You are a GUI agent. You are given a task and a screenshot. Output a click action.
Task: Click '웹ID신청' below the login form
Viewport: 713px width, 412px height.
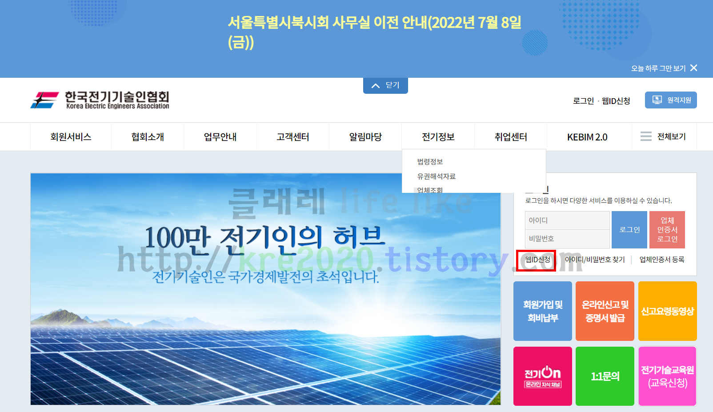click(537, 260)
